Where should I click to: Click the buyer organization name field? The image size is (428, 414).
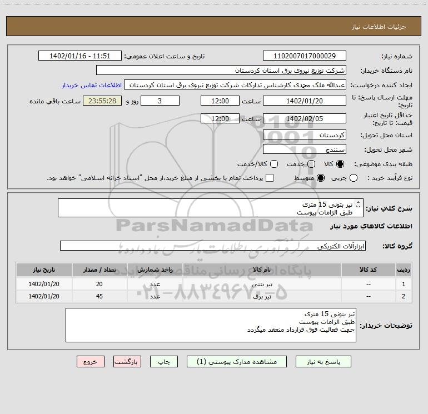221,70
